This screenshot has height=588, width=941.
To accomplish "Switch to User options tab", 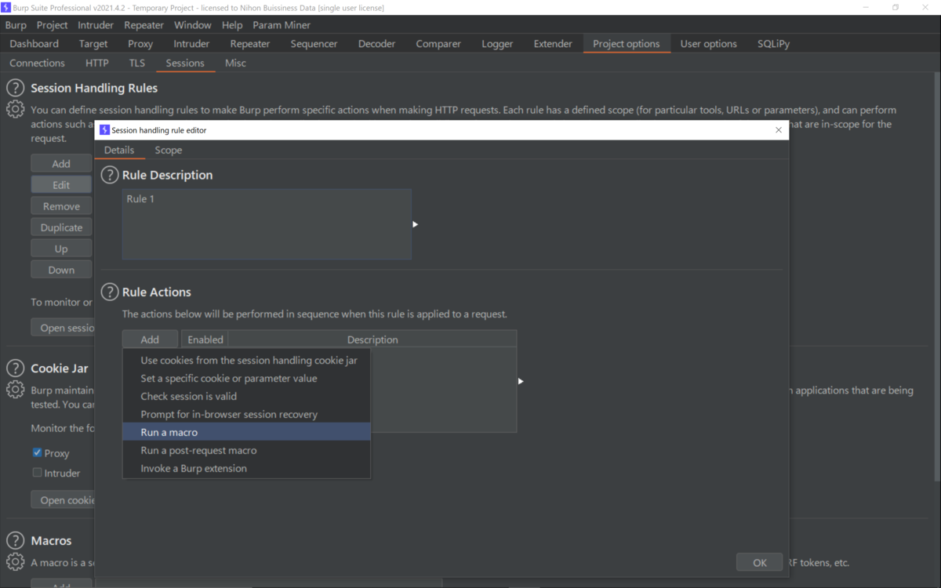I will [x=709, y=44].
